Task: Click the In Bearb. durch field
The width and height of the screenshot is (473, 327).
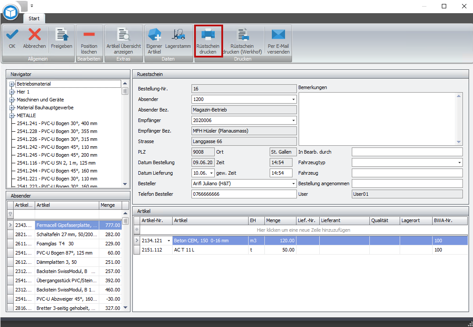Action: tap(407, 152)
